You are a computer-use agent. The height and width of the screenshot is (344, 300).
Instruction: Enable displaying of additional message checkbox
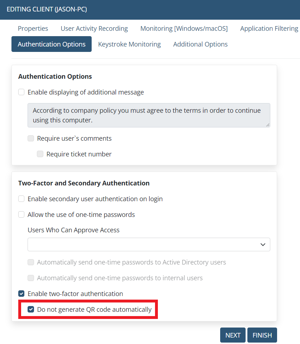[x=21, y=92]
